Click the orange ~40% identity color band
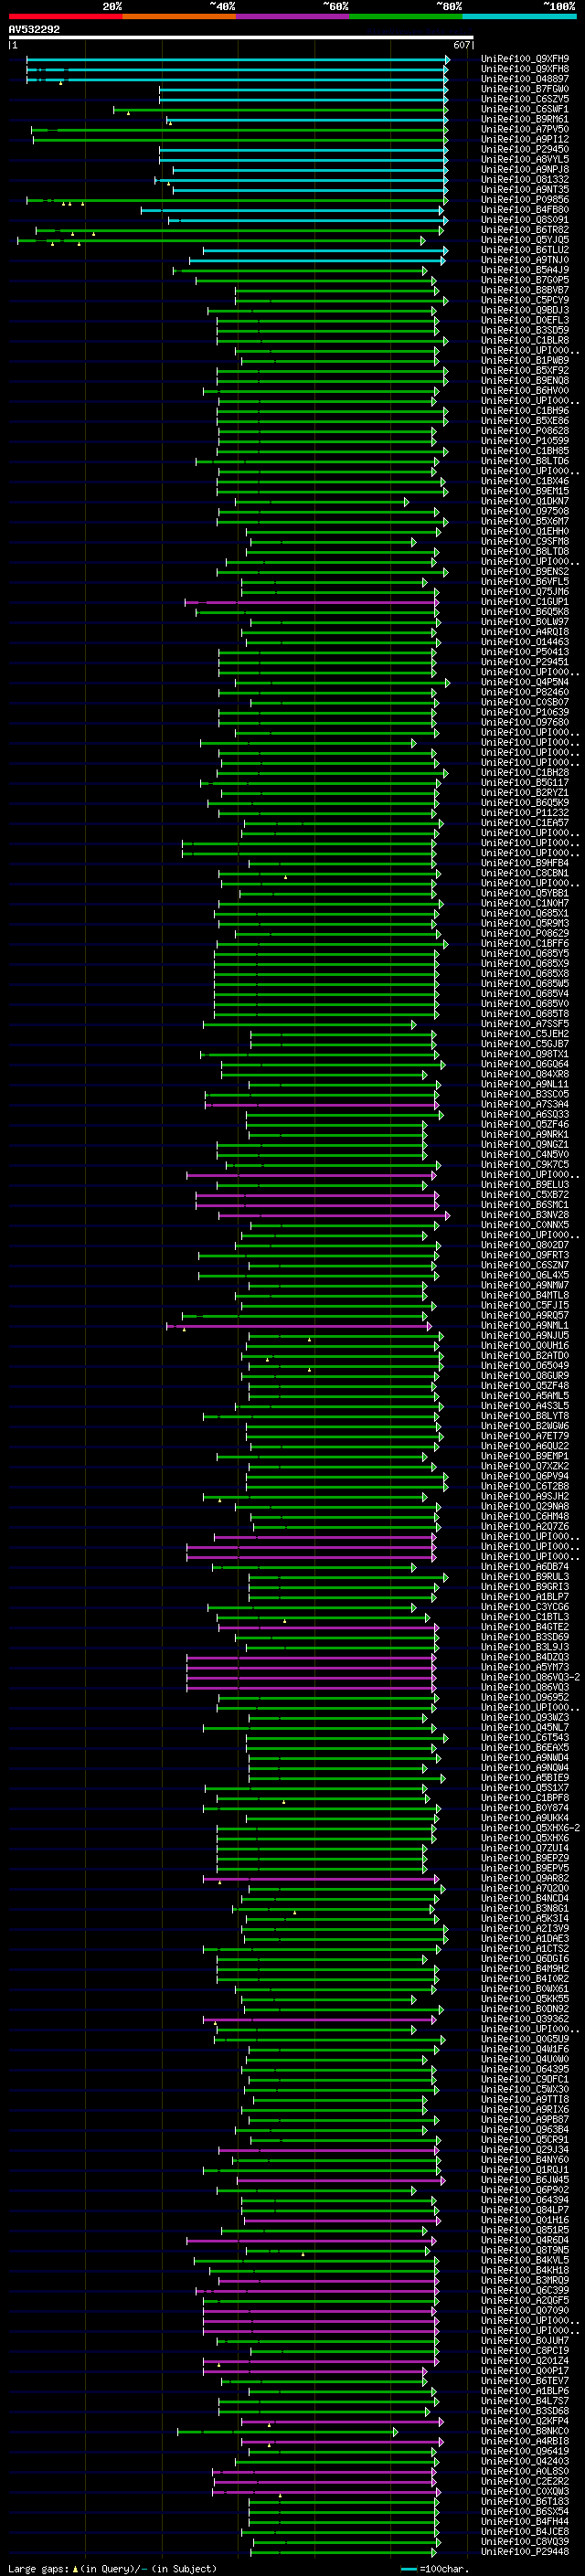 coord(179,16)
